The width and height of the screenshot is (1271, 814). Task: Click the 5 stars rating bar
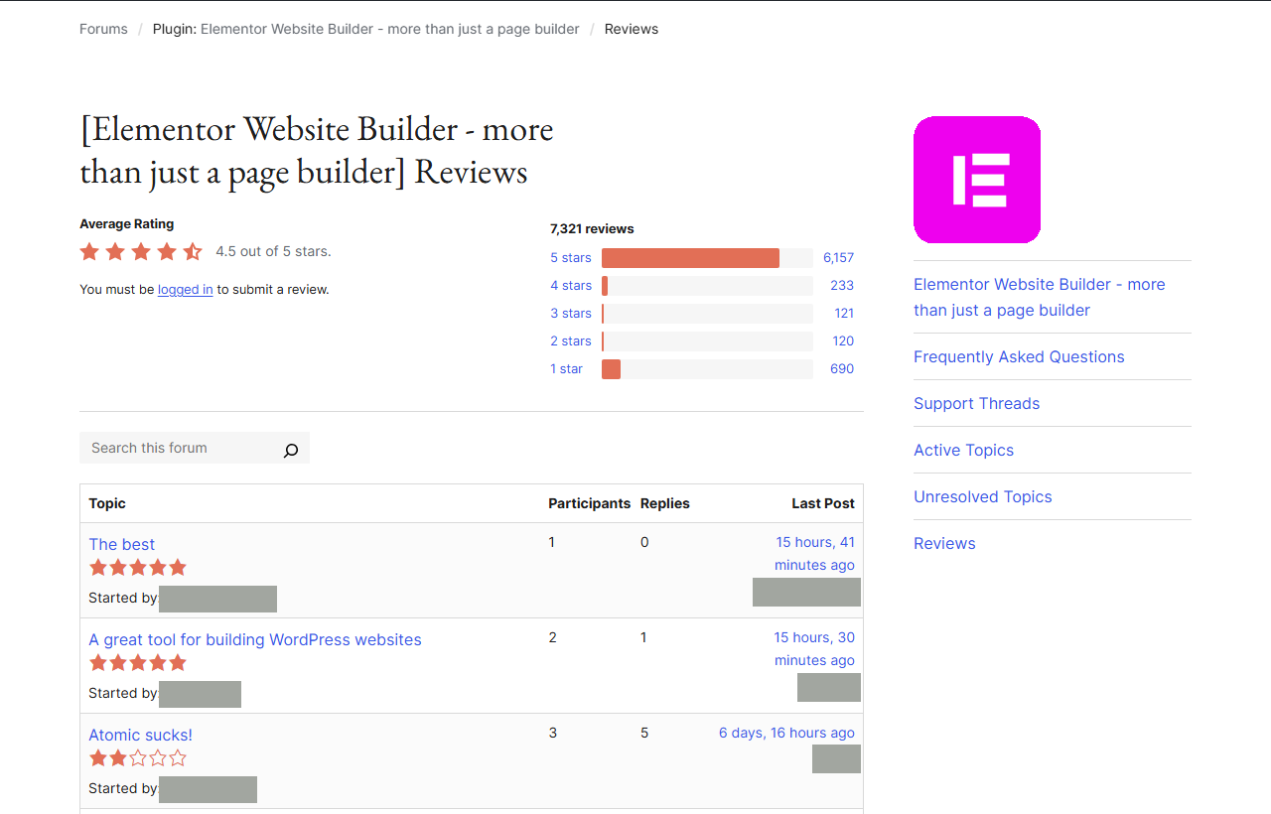click(x=707, y=258)
